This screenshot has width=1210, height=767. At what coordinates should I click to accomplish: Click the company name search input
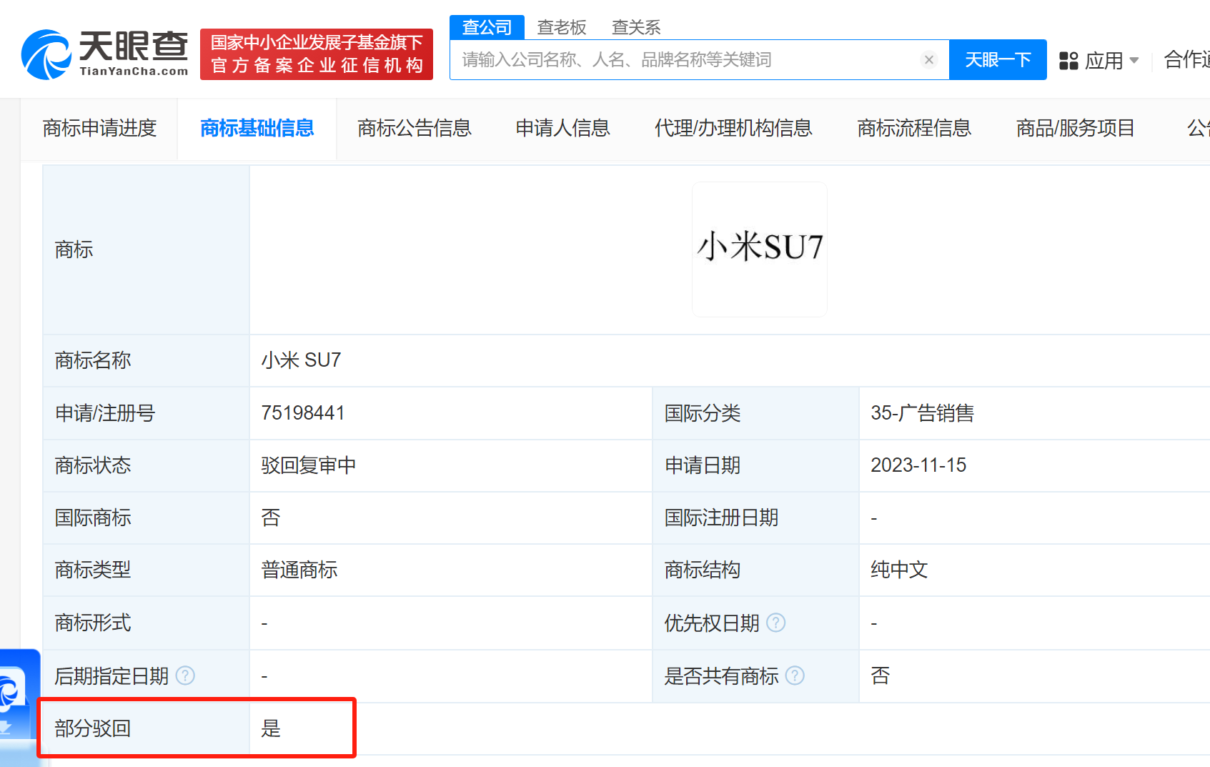686,60
